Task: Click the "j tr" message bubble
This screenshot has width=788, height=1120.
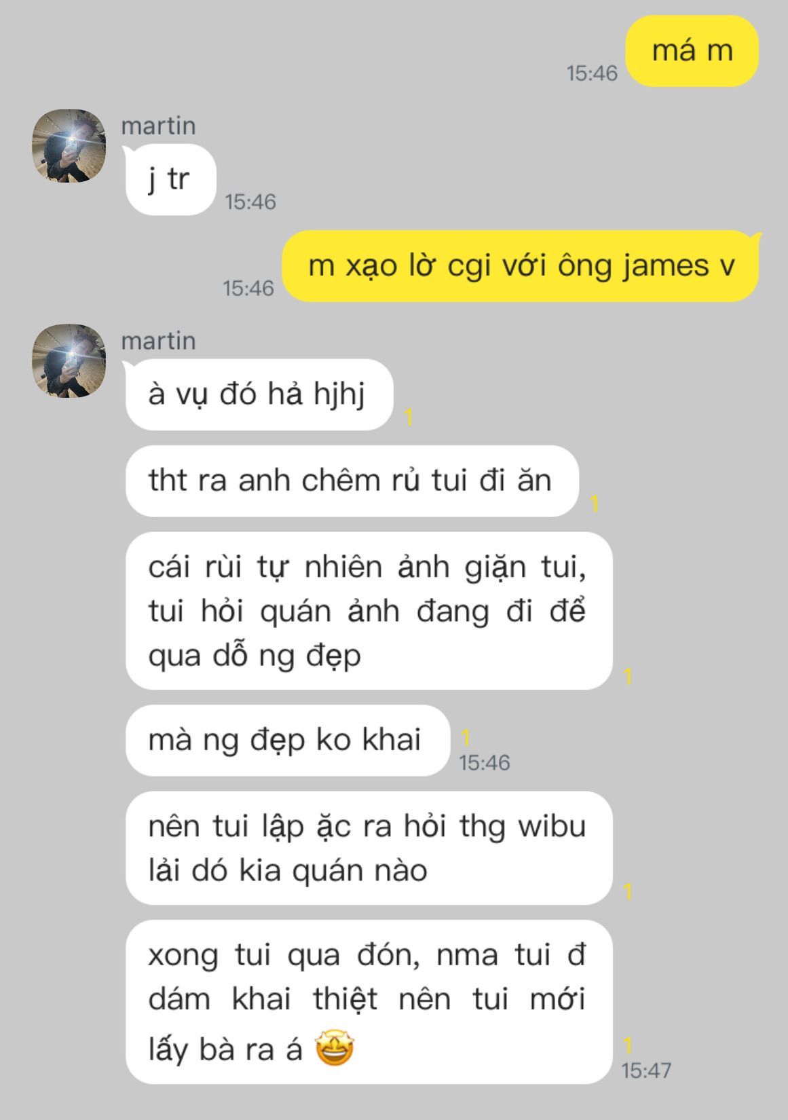Action: [x=170, y=179]
